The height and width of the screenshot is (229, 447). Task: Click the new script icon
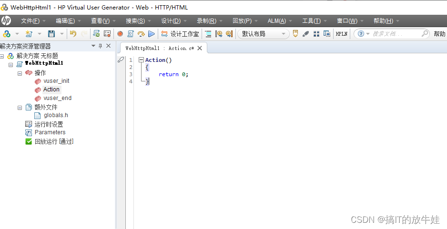coord(29,34)
